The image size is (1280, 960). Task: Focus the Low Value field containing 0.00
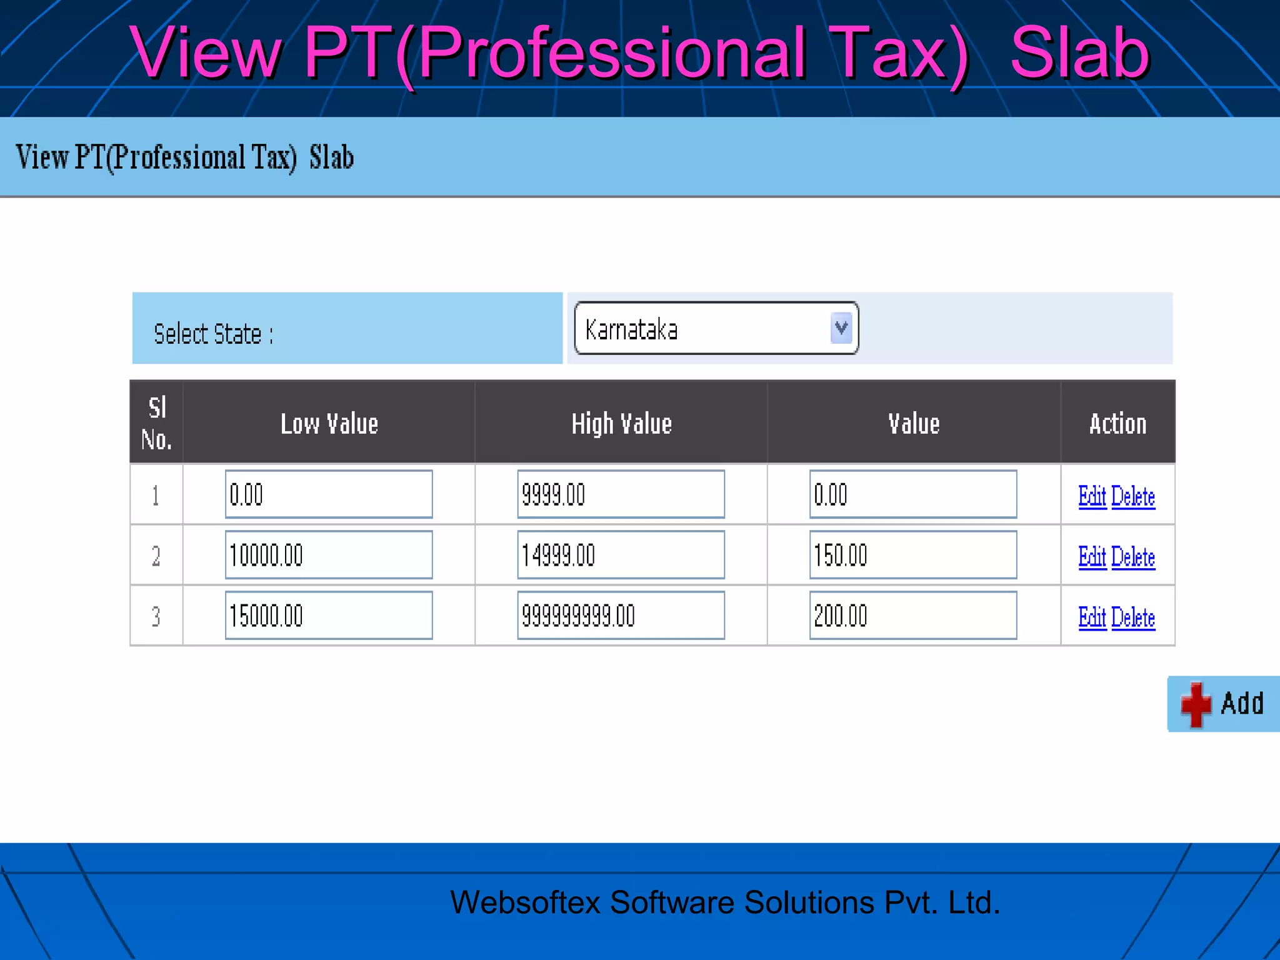tap(329, 494)
